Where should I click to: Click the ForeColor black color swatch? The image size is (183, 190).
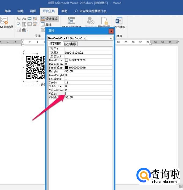pyautogui.click(x=67, y=68)
